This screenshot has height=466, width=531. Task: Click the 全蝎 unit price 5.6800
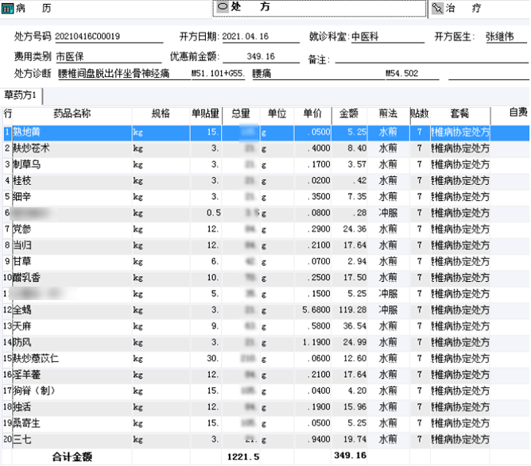(316, 310)
